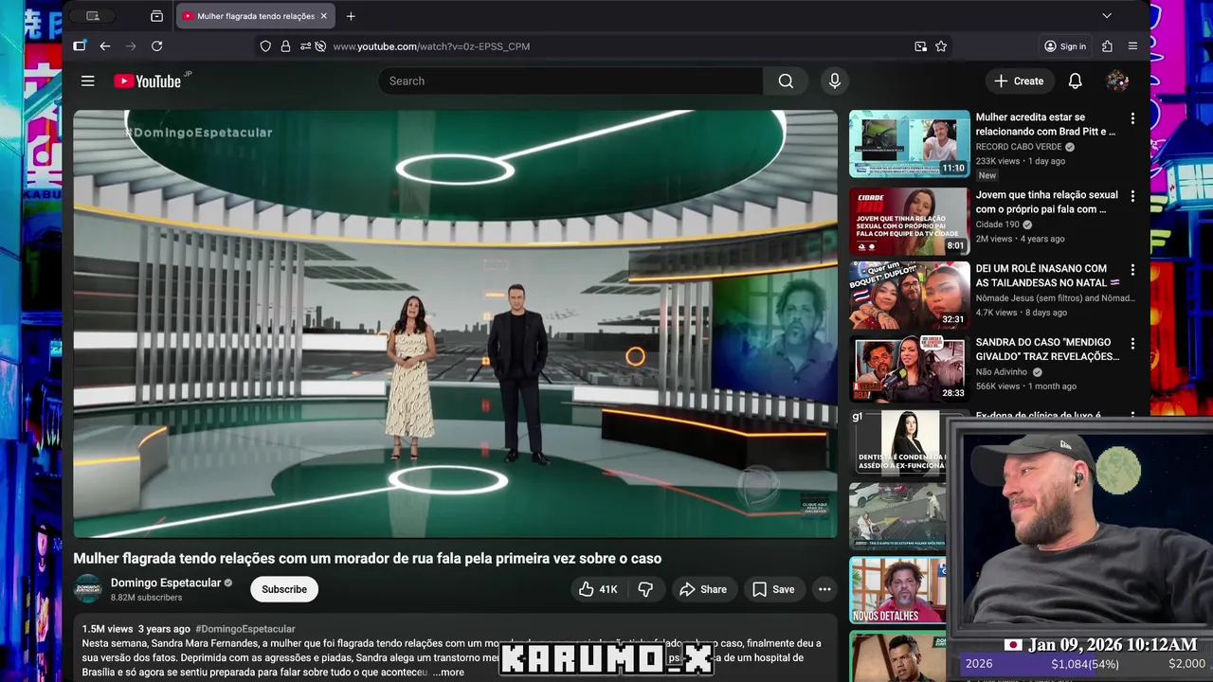1213x682 pixels.
Task: Open the NOVOS DETALHES video thumbnail
Action: [898, 590]
